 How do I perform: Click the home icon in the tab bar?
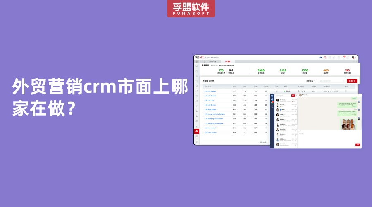(204, 62)
